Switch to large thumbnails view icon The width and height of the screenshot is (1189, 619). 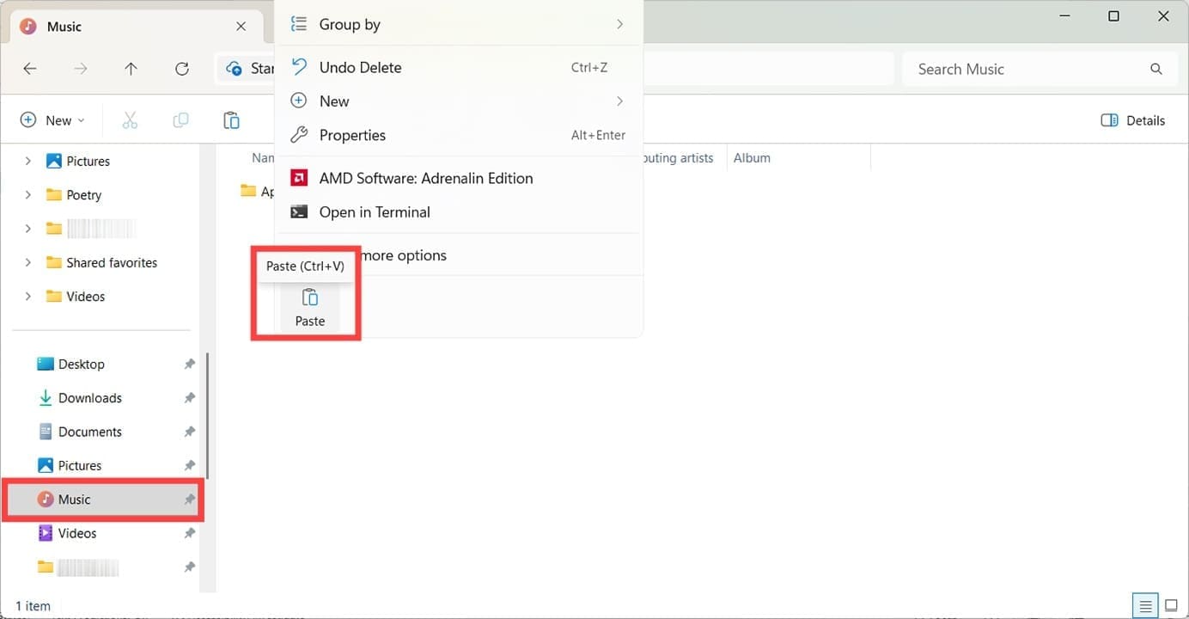1171,606
